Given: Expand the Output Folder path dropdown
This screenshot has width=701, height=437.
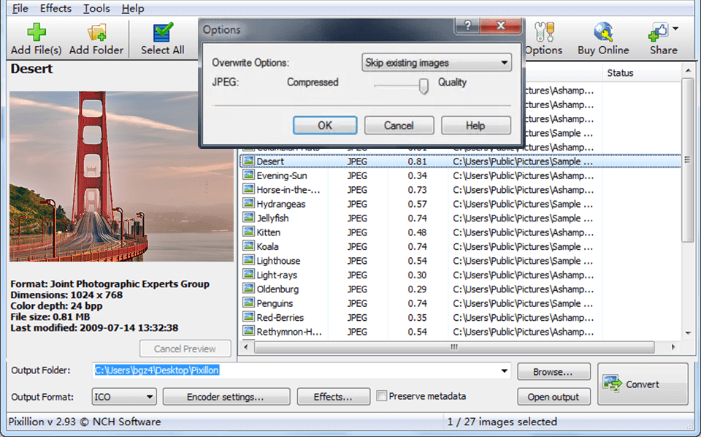Looking at the screenshot, I should (505, 370).
